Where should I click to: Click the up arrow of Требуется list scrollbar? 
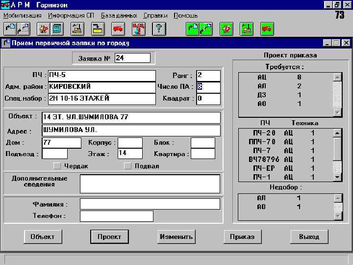pos(337,77)
